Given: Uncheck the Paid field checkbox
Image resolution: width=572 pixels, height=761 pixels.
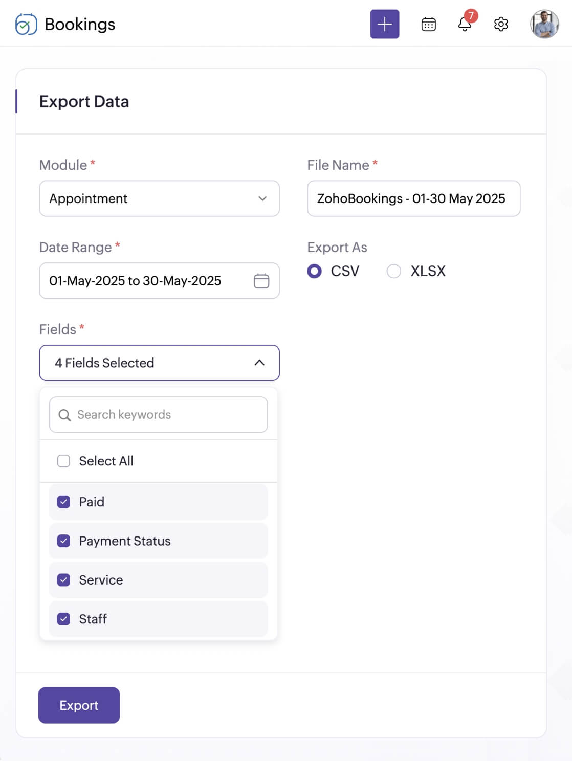Looking at the screenshot, I should 64,502.
